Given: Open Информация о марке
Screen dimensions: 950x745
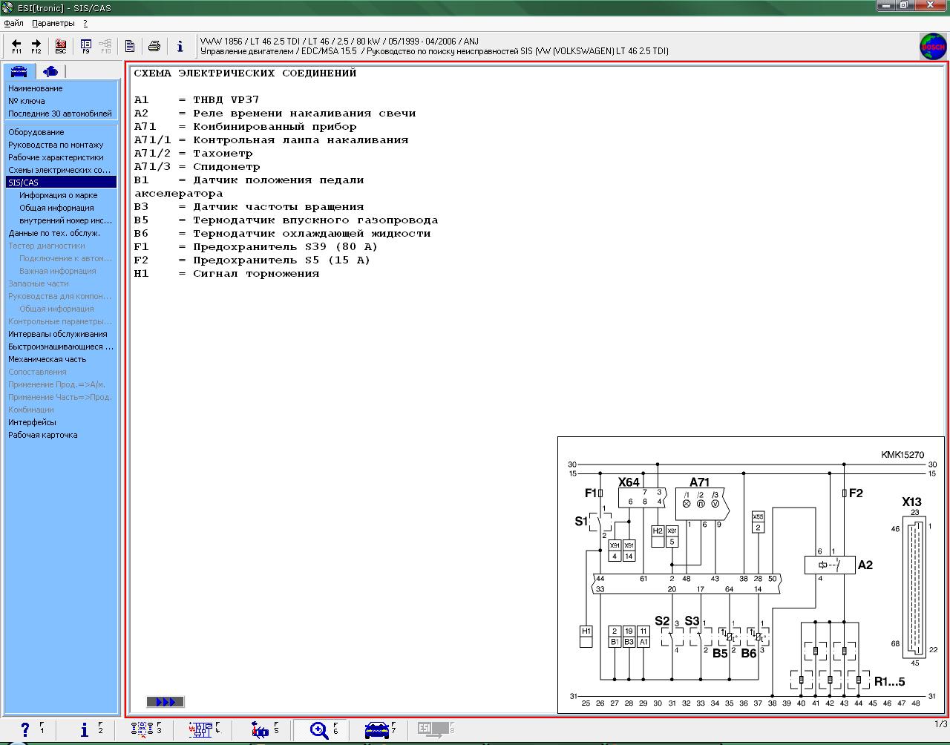Looking at the screenshot, I should click(58, 195).
